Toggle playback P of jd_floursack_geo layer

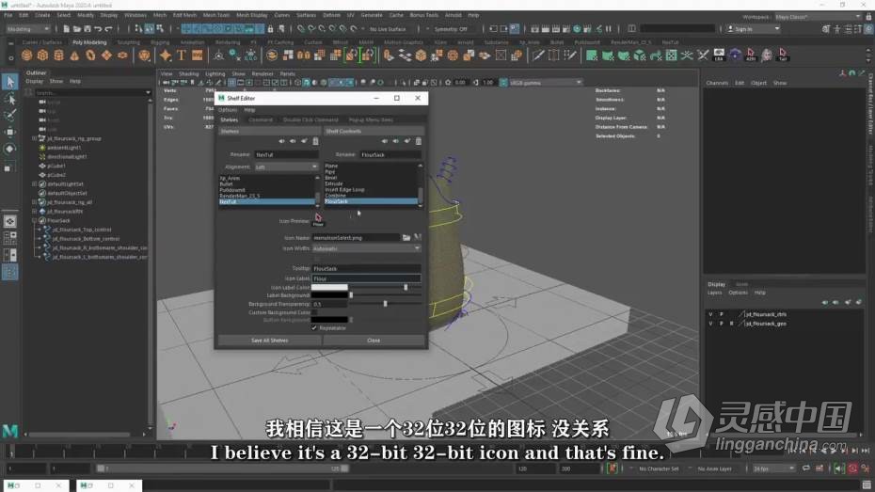pos(721,324)
